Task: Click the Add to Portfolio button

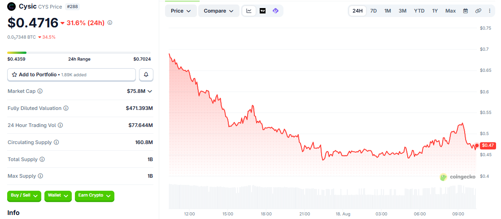Action: point(72,74)
